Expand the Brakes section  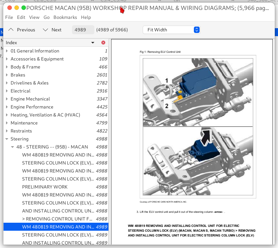coord(7,75)
